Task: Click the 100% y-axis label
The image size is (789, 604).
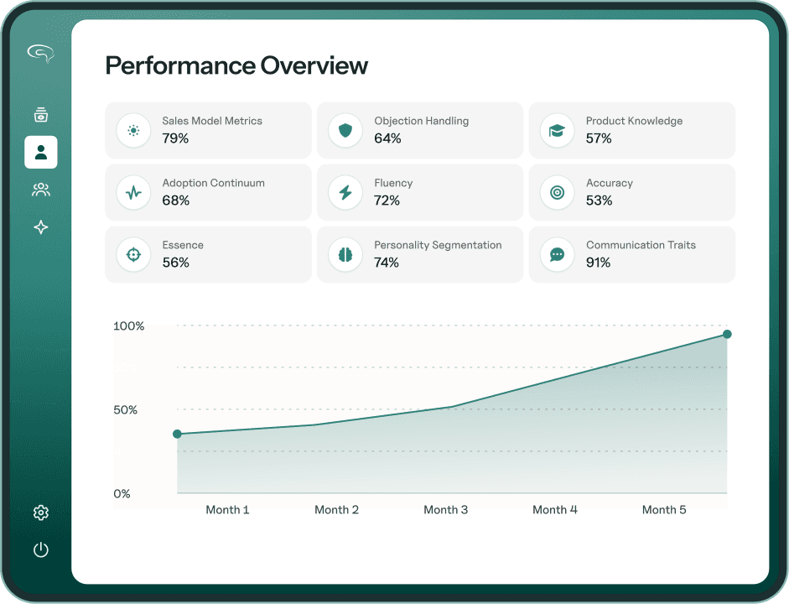Action: 129,326
